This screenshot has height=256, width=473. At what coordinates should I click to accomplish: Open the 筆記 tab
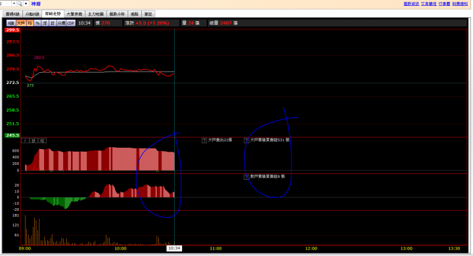click(148, 14)
